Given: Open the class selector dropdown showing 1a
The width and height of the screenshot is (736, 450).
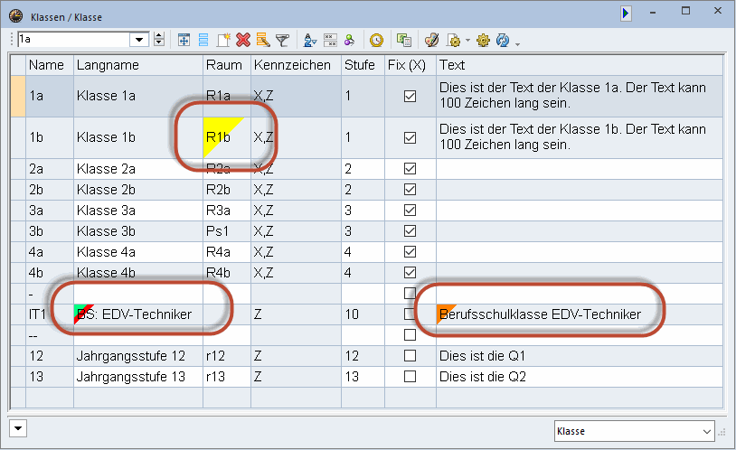Looking at the screenshot, I should click(139, 40).
